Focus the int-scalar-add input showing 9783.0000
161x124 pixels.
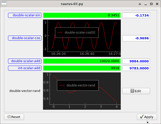[136, 68]
